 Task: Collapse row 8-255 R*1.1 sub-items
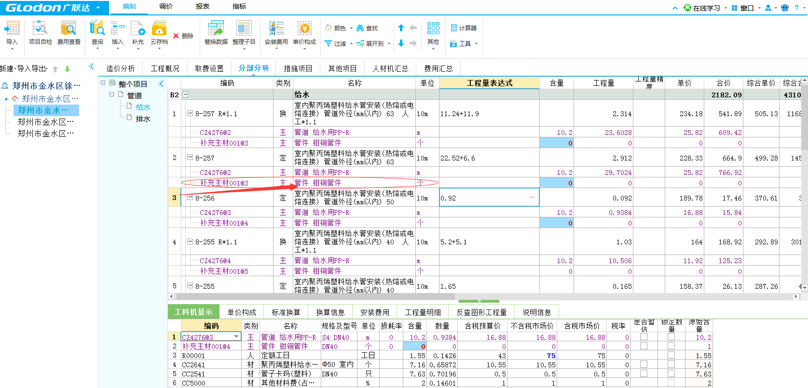coord(190,242)
